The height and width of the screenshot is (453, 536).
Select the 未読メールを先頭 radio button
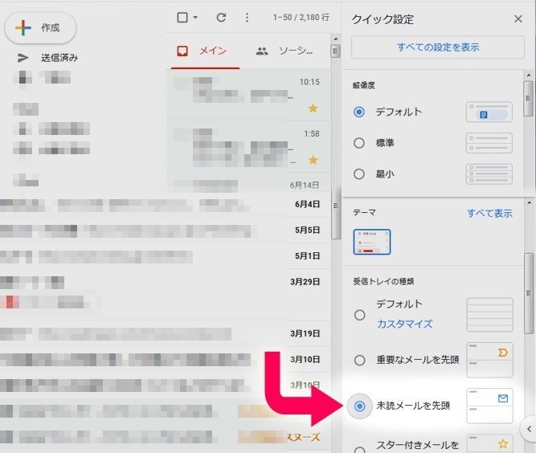[359, 406]
